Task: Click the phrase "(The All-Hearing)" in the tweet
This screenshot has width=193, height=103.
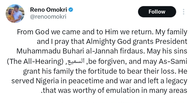Action: click(x=35, y=61)
